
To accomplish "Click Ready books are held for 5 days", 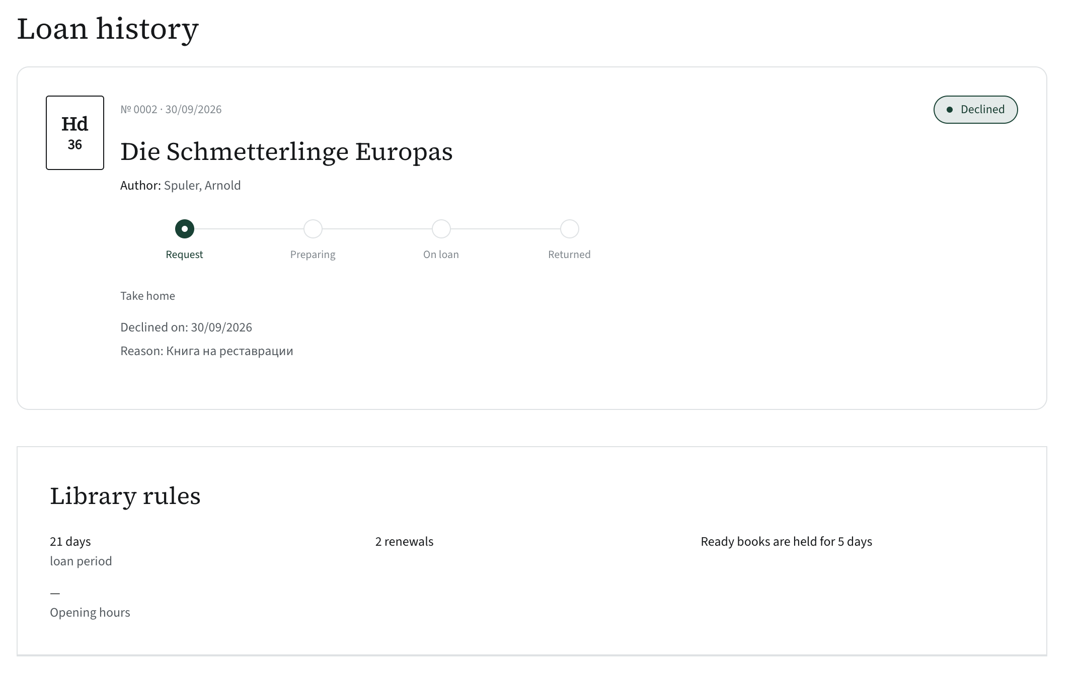I will [x=787, y=542].
